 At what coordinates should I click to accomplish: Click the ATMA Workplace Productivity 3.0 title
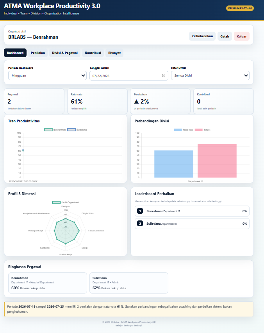point(52,6)
